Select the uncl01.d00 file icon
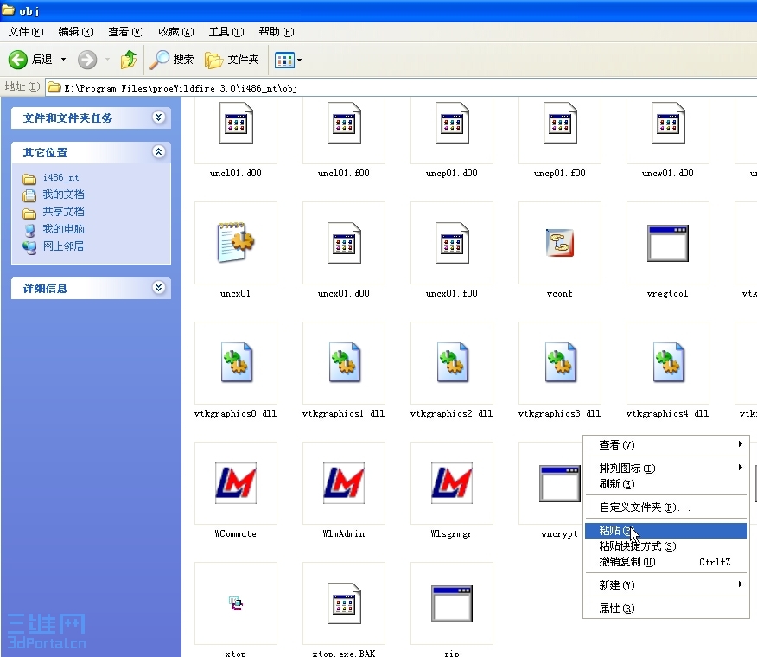This screenshot has height=657, width=757. (x=236, y=123)
